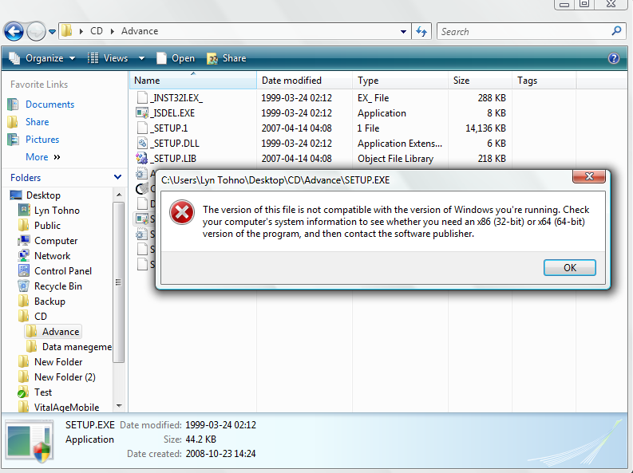
Task: Click the Open toolbar button
Action: 176,58
